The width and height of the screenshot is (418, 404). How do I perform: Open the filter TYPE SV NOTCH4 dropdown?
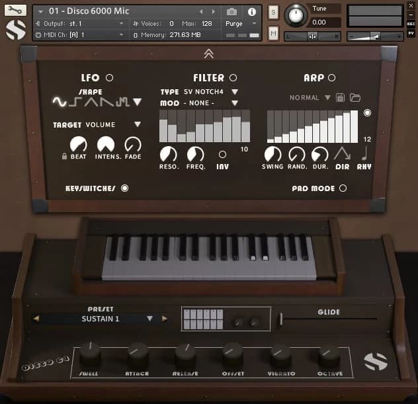point(234,92)
